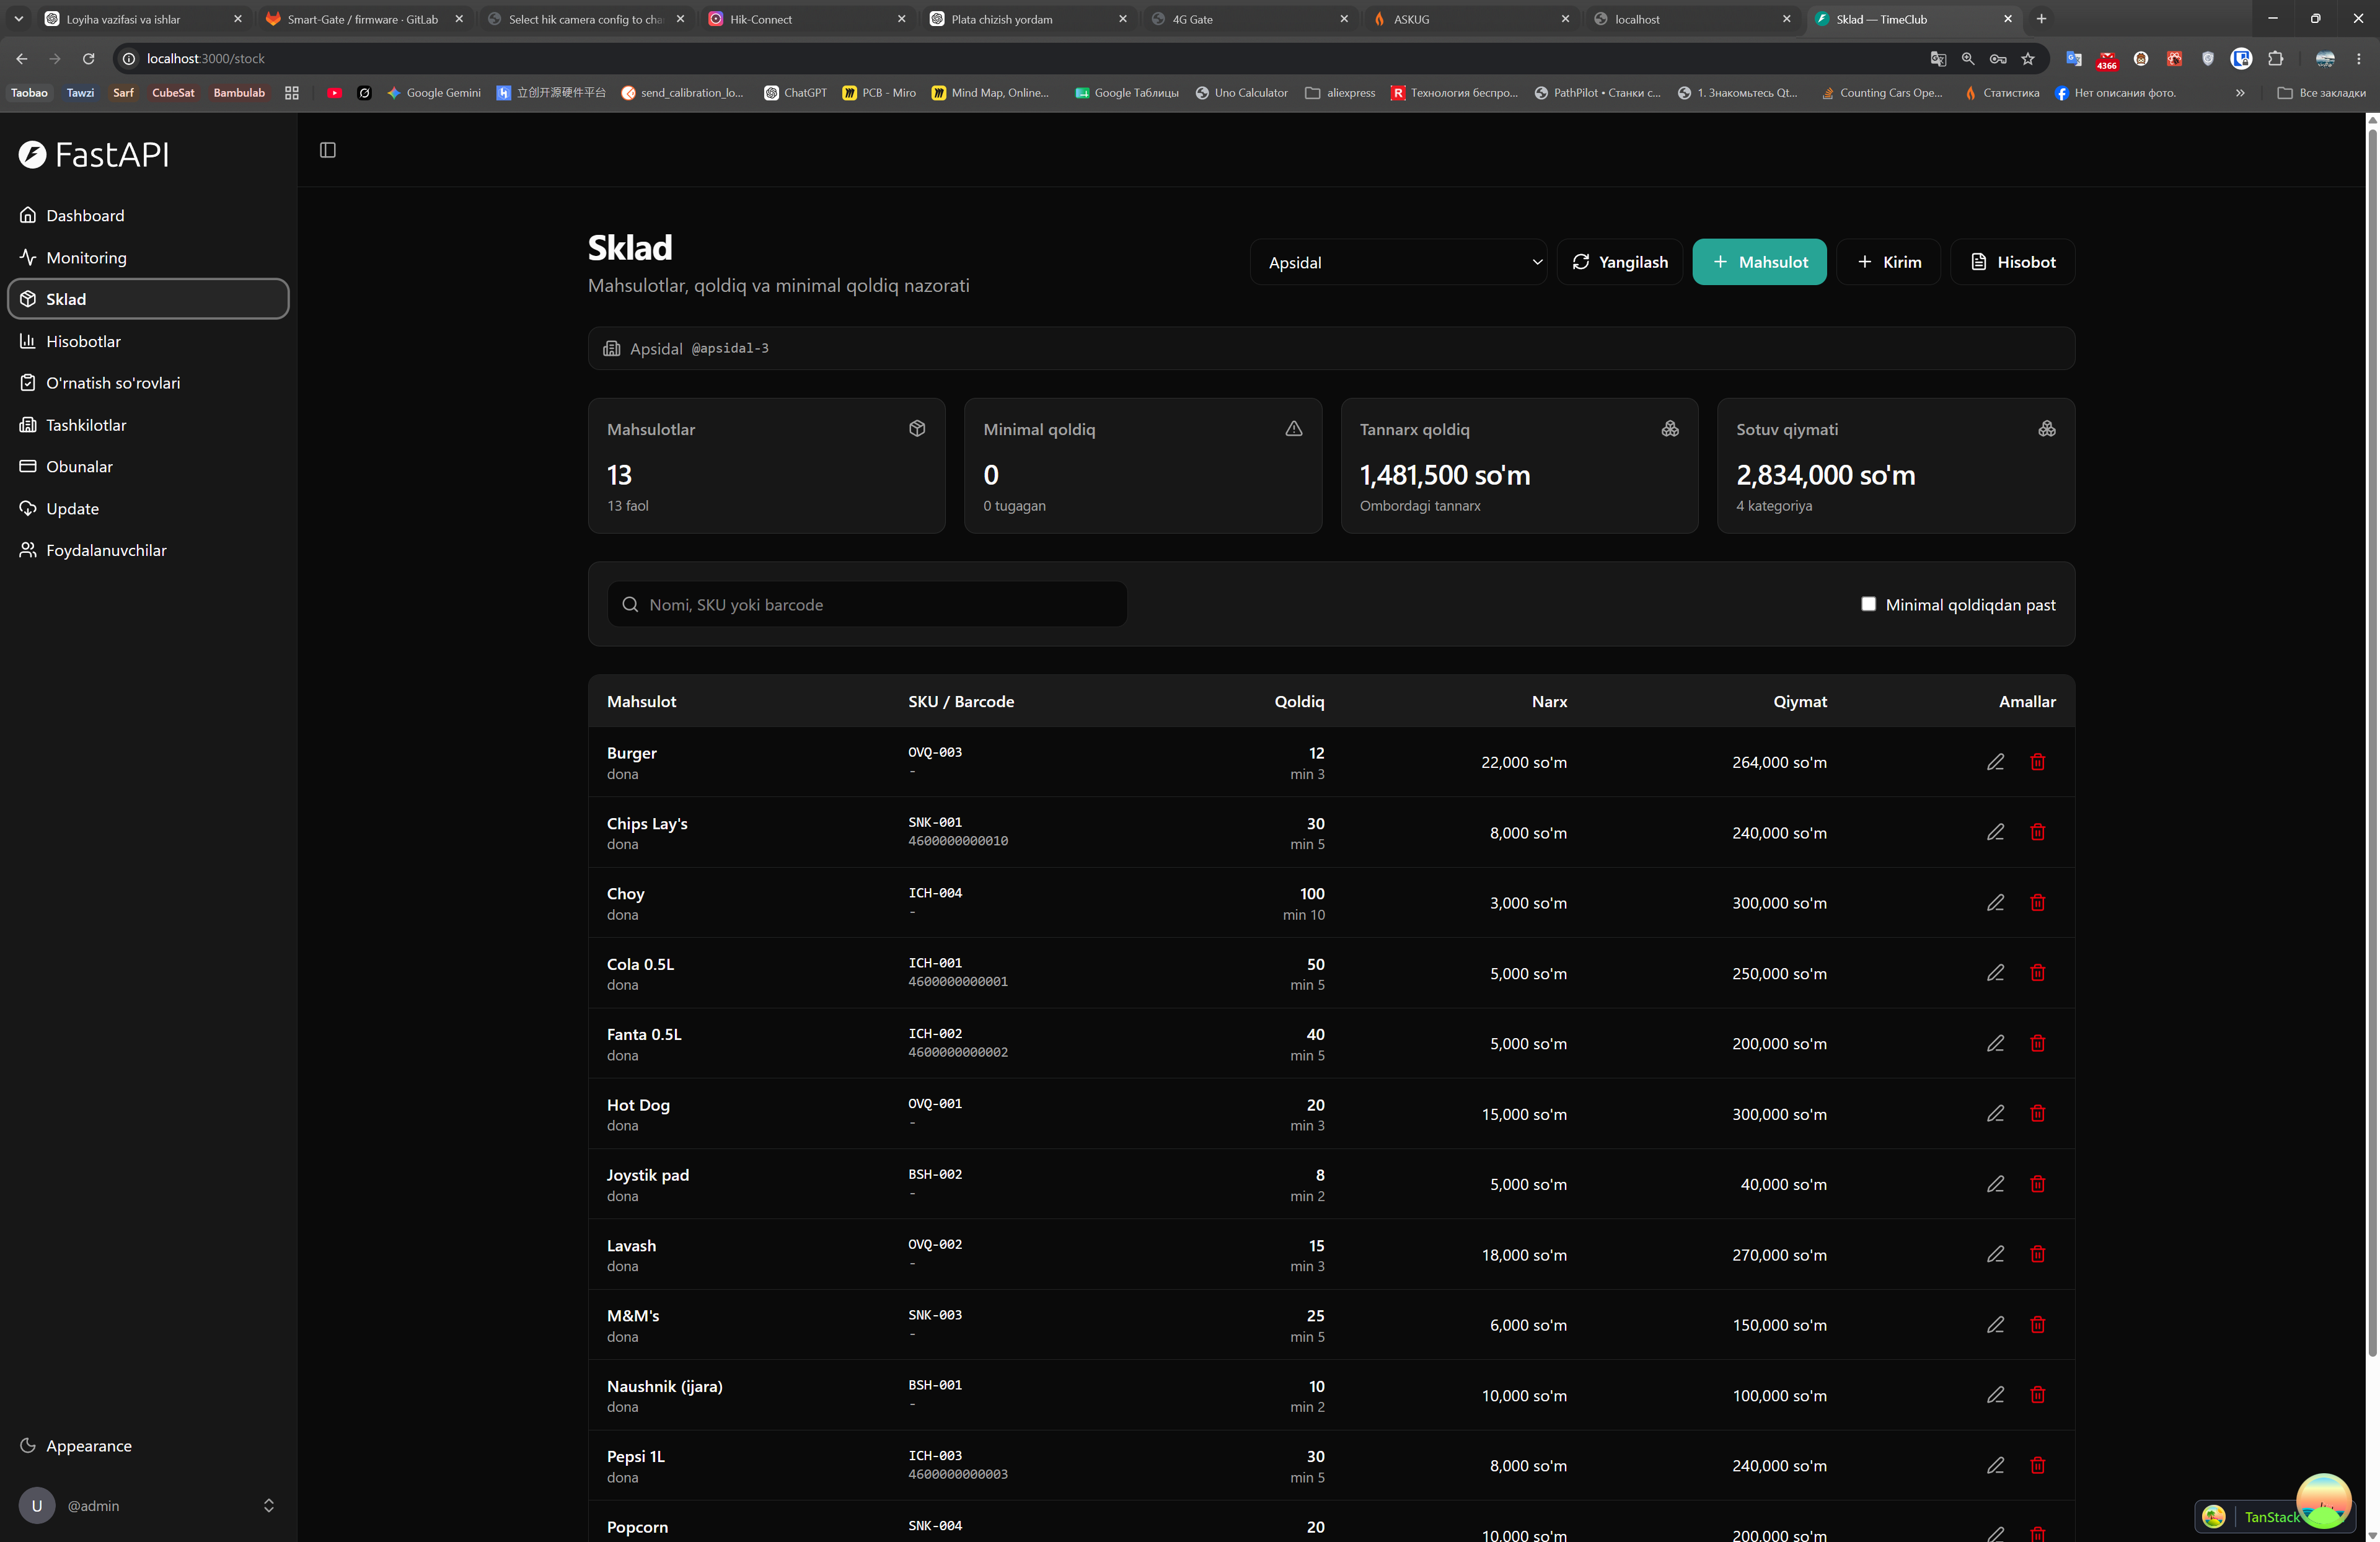Viewport: 2380px width, 1542px height.
Task: Click the edit pencil for Hot Dog
Action: (1995, 1113)
